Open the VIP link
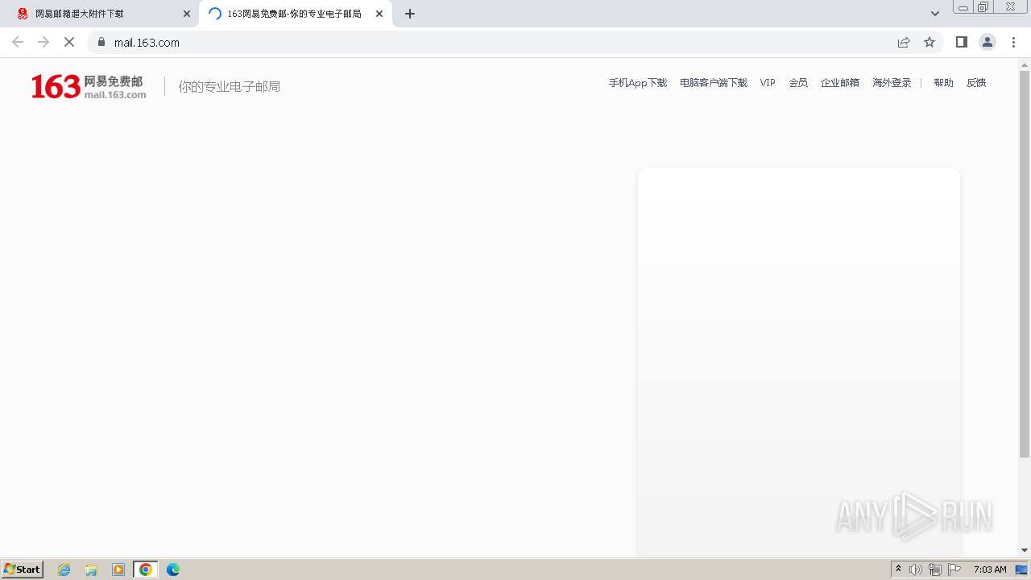 (768, 83)
